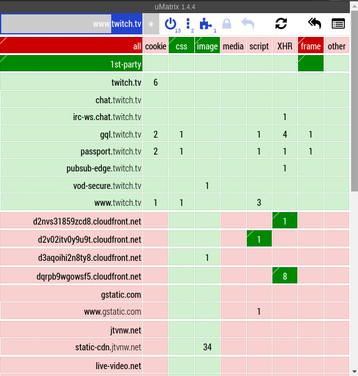Switch to the global asterisk scope
The height and width of the screenshot is (376, 358).
(x=151, y=24)
